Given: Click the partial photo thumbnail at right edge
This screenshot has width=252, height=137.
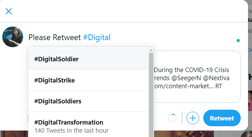Looking at the screenshot, I should pyautogui.click(x=250, y=101).
